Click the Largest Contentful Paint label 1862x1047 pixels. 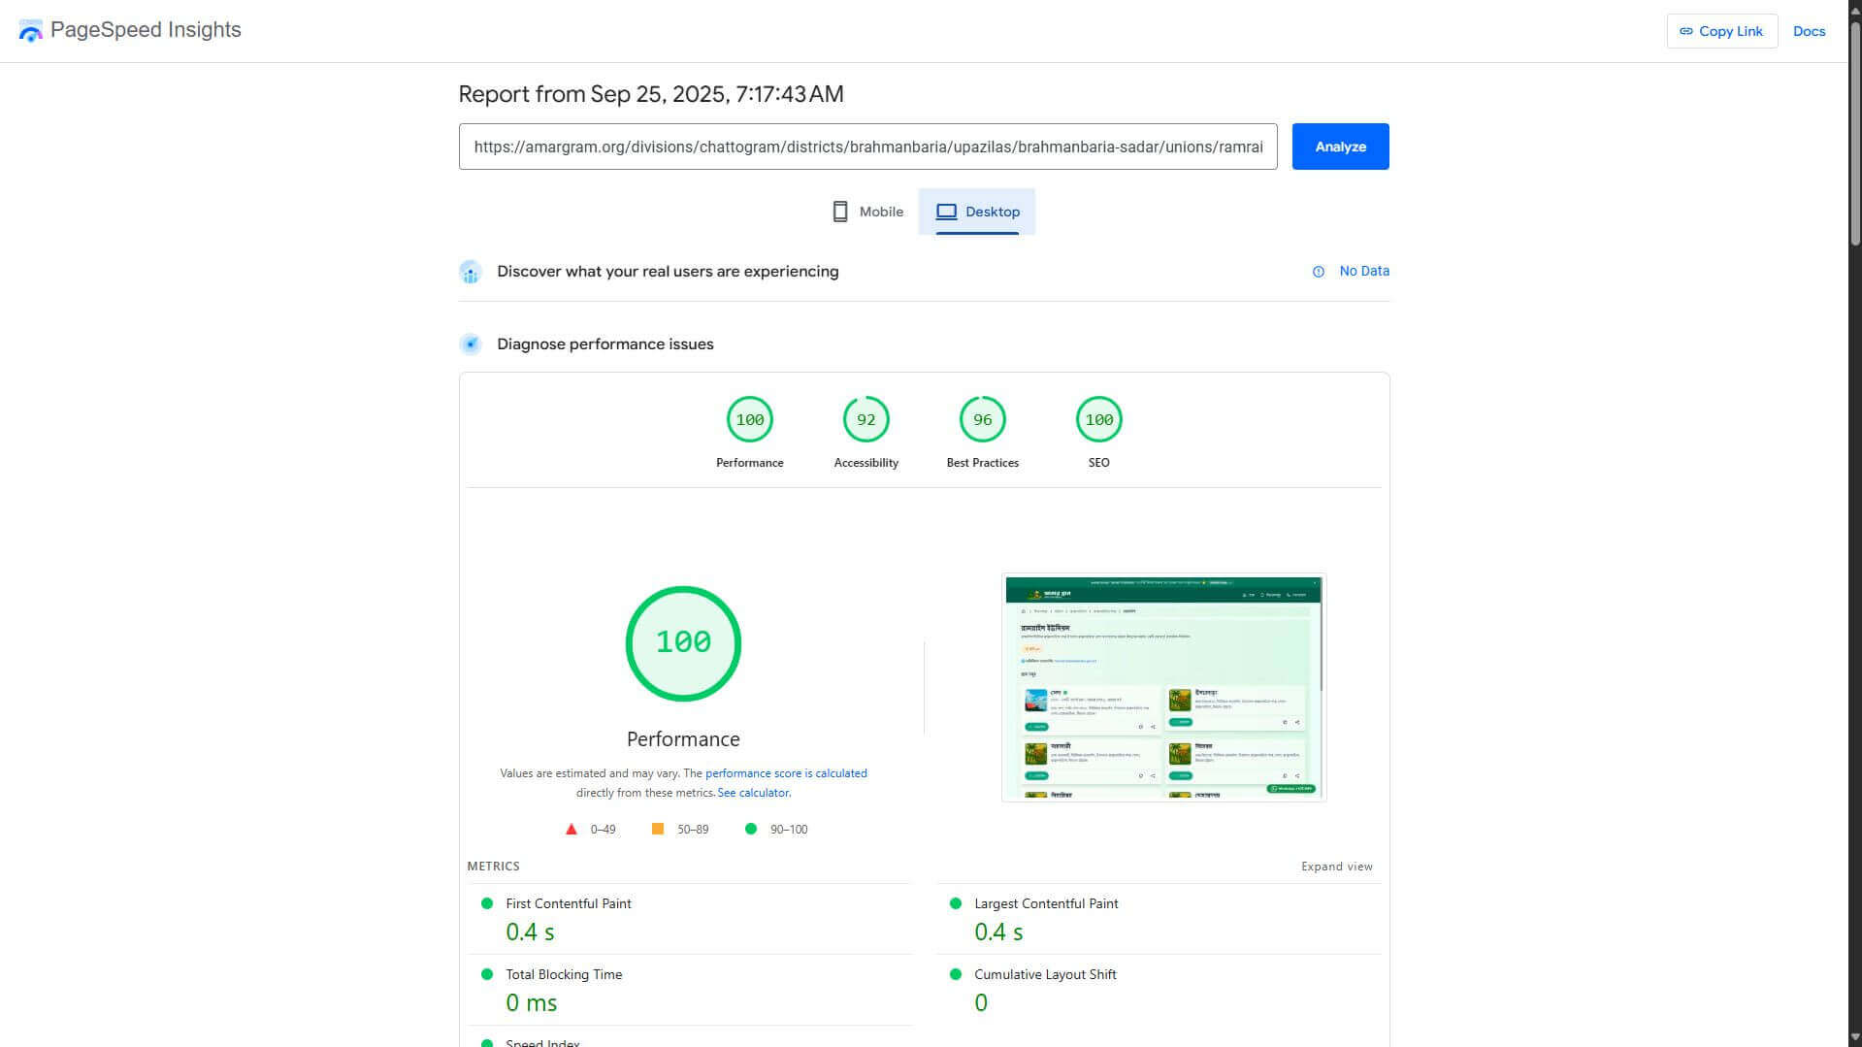pos(1046,903)
